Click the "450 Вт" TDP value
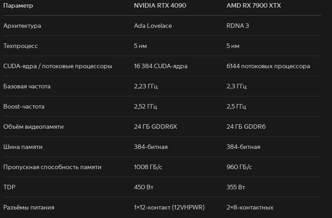This screenshot has width=332, height=218. coord(144,187)
